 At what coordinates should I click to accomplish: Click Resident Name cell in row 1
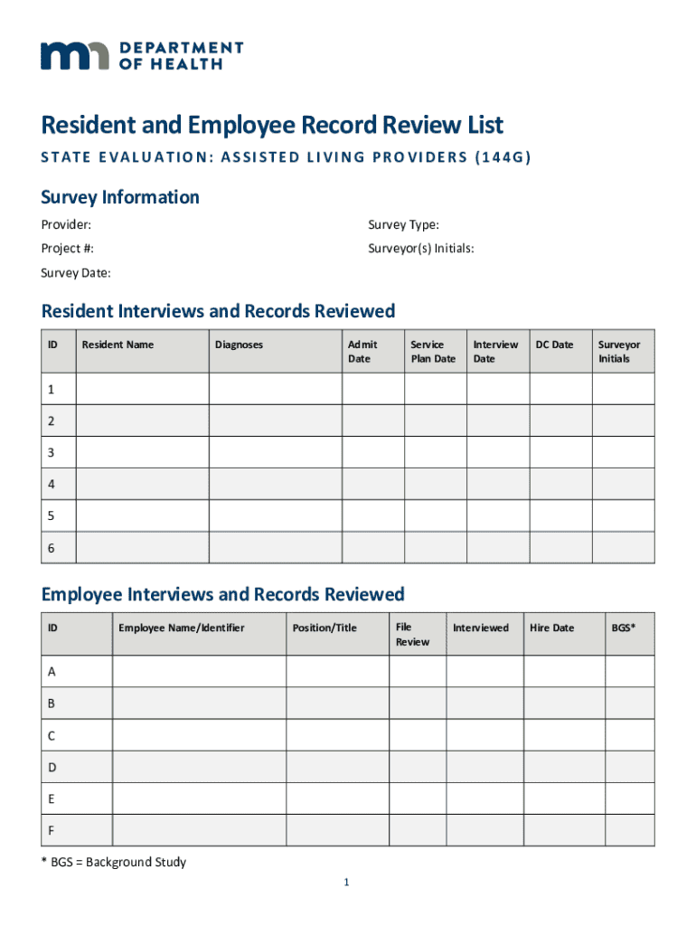click(x=142, y=389)
